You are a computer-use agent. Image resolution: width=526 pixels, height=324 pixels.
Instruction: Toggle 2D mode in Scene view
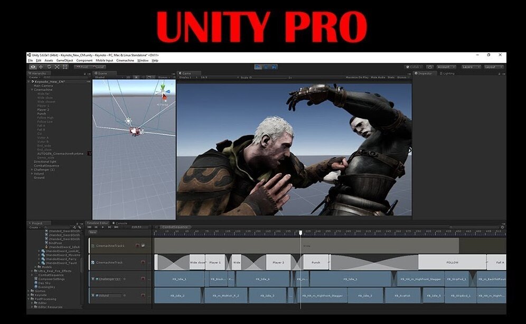pos(128,78)
